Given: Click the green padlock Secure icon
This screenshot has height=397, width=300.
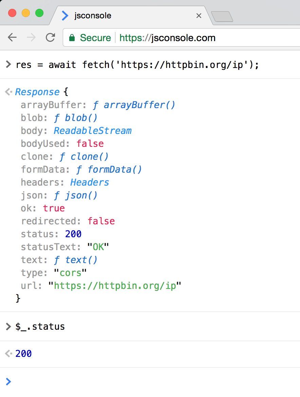Looking at the screenshot, I should [x=72, y=38].
